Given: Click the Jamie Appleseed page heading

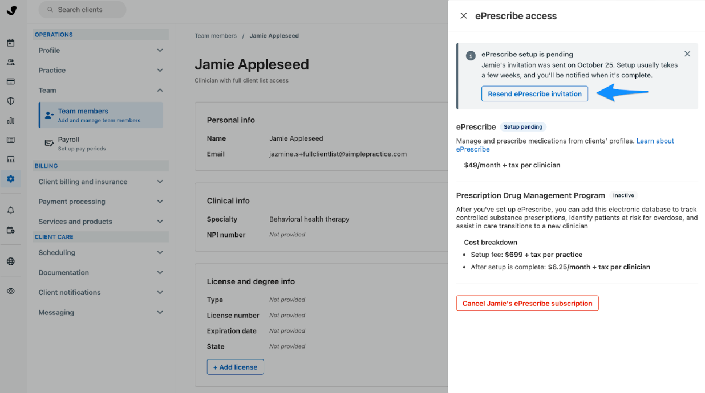Looking at the screenshot, I should (252, 64).
